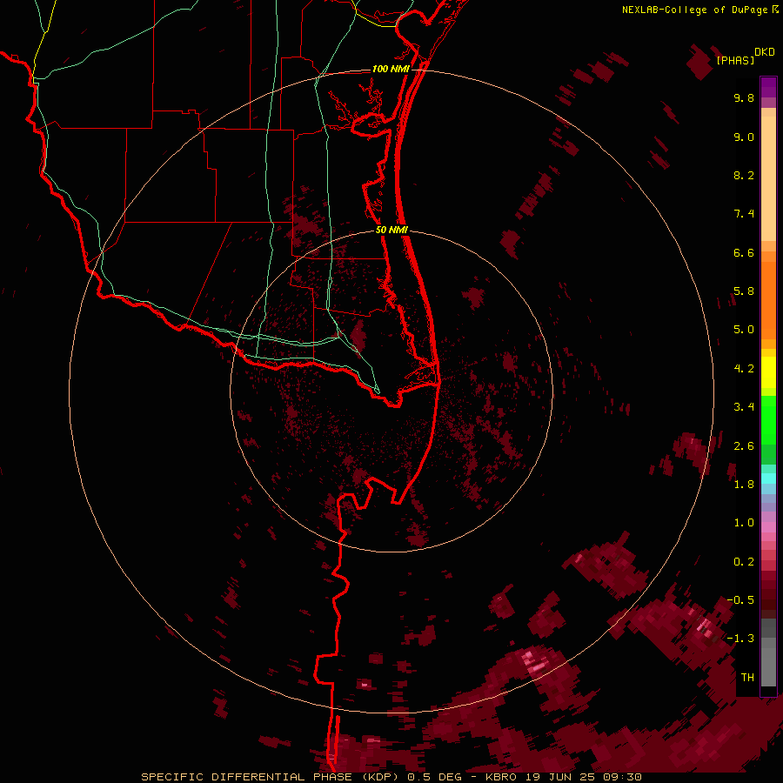Click the 5.0 scale value
Screen dimensions: 783x783
[744, 330]
